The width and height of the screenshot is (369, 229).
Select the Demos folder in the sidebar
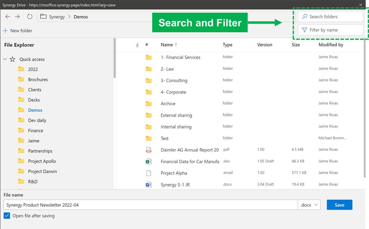click(x=35, y=110)
